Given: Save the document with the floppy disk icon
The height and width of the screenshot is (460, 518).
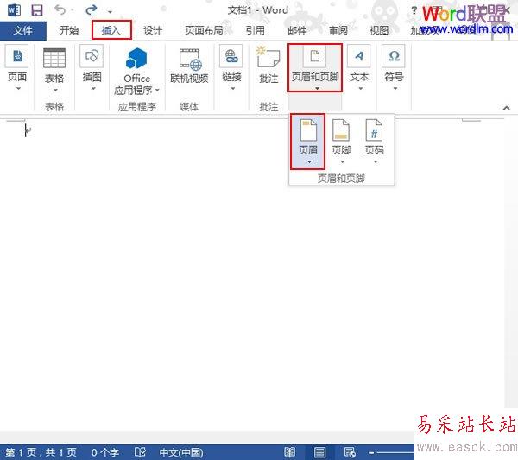Looking at the screenshot, I should point(37,10).
